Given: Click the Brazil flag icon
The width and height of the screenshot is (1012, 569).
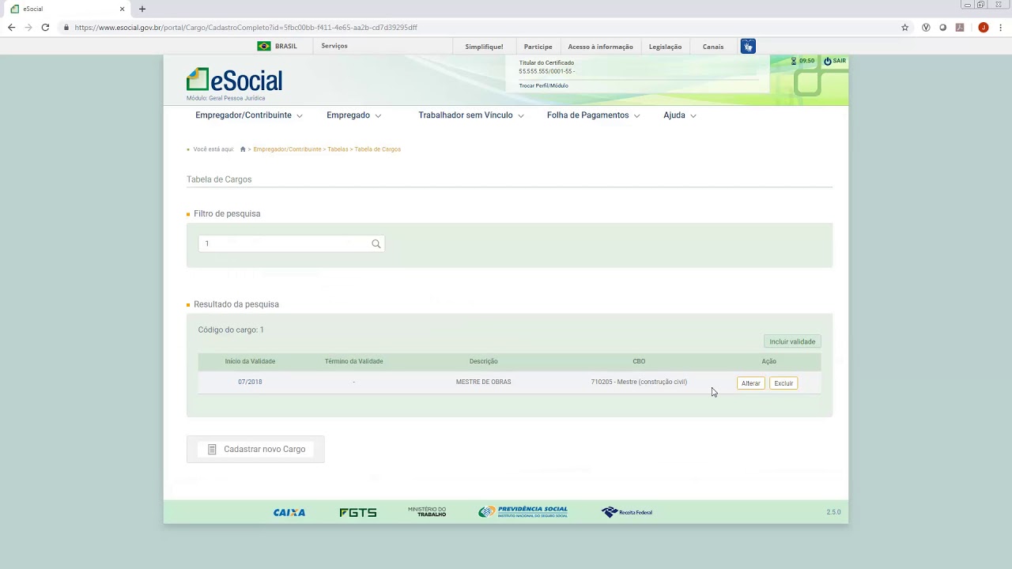Looking at the screenshot, I should [264, 46].
